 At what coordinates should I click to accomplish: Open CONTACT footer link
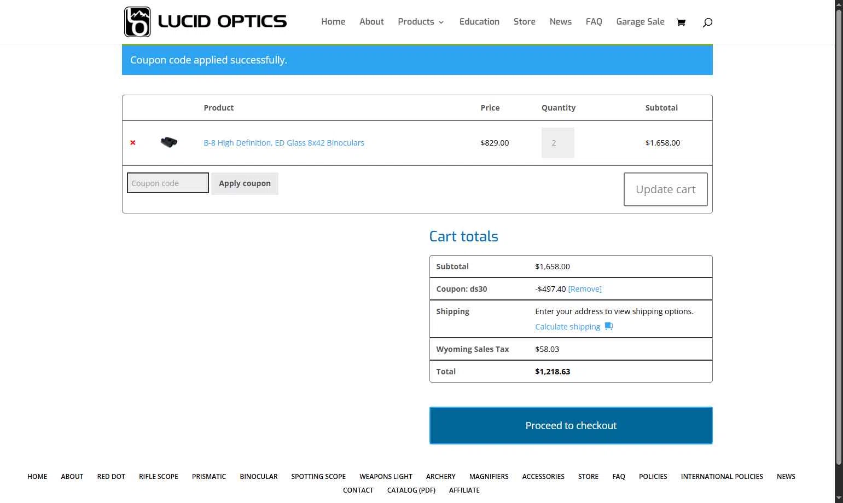coord(358,490)
